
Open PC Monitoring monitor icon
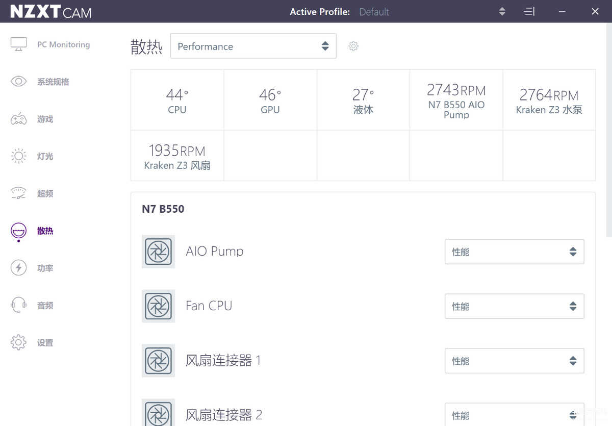click(18, 44)
